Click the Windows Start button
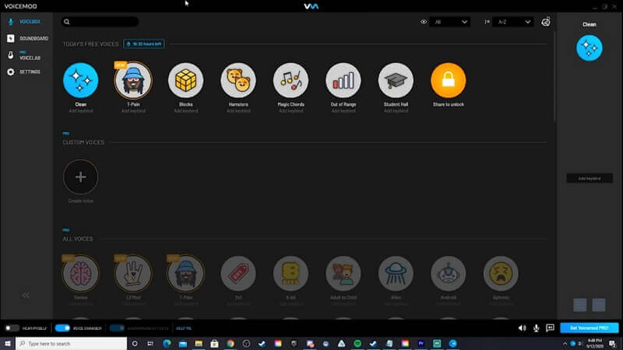The width and height of the screenshot is (623, 350). click(x=8, y=343)
